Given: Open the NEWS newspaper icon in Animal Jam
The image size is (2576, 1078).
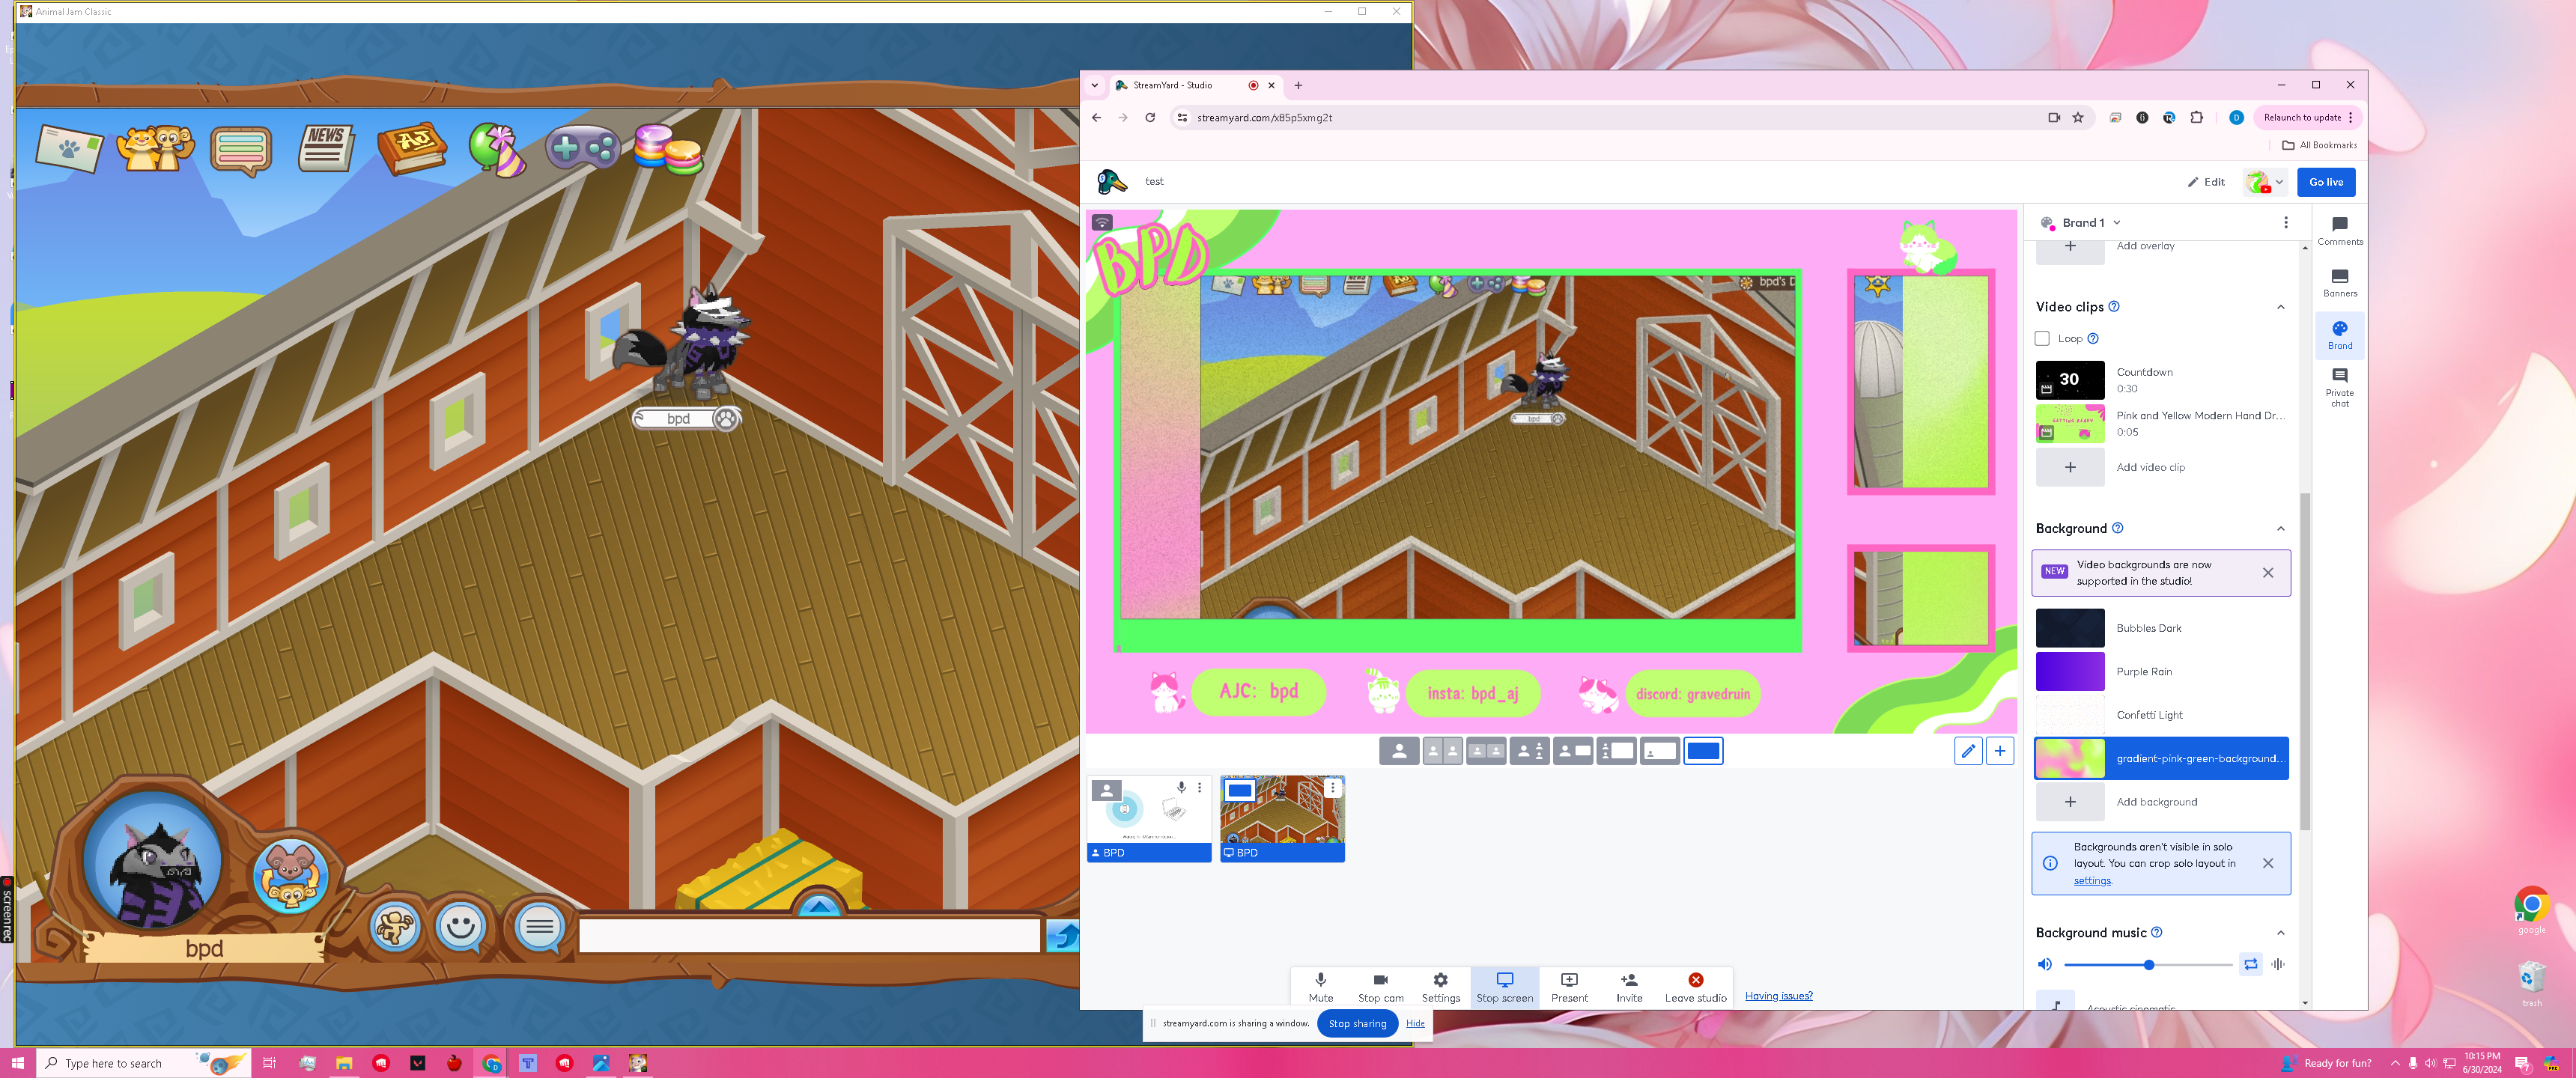Looking at the screenshot, I should pyautogui.click(x=326, y=149).
